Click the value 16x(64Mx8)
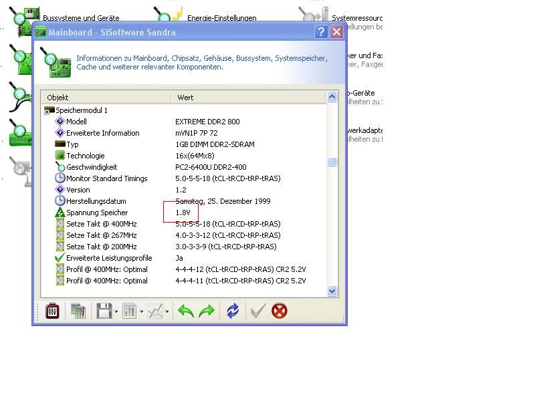This screenshot has width=535, height=401. pyautogui.click(x=195, y=156)
